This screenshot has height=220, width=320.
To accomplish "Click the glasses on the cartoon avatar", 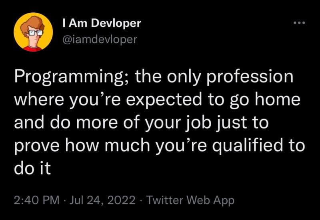I will 35,32.
